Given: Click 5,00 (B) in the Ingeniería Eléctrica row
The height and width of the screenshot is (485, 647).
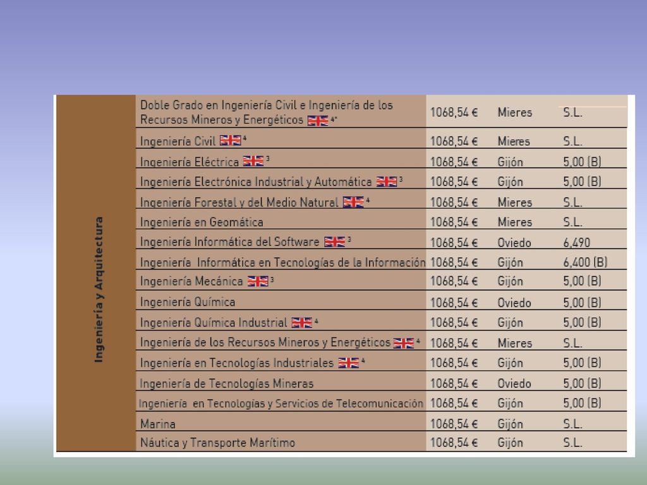Looking at the screenshot, I should point(582,162).
